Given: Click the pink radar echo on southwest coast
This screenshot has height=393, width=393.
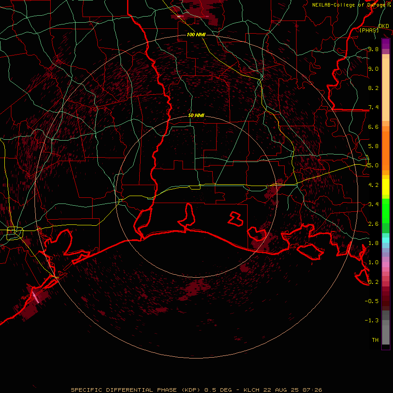Looking at the screenshot, I should pos(35,297).
